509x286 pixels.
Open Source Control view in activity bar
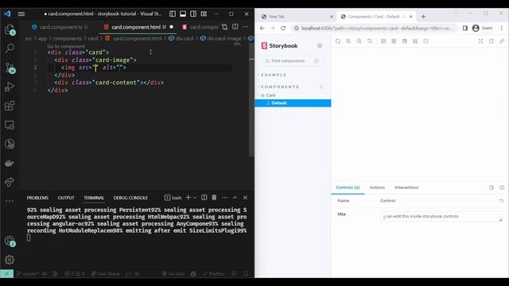[10, 68]
